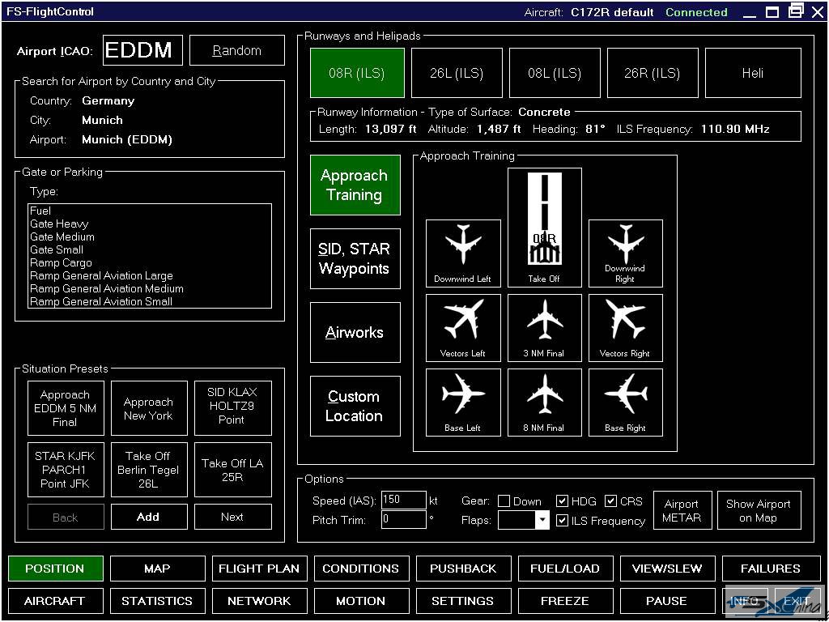Load preset Take Off Berlin Tegel 26L

(x=149, y=470)
